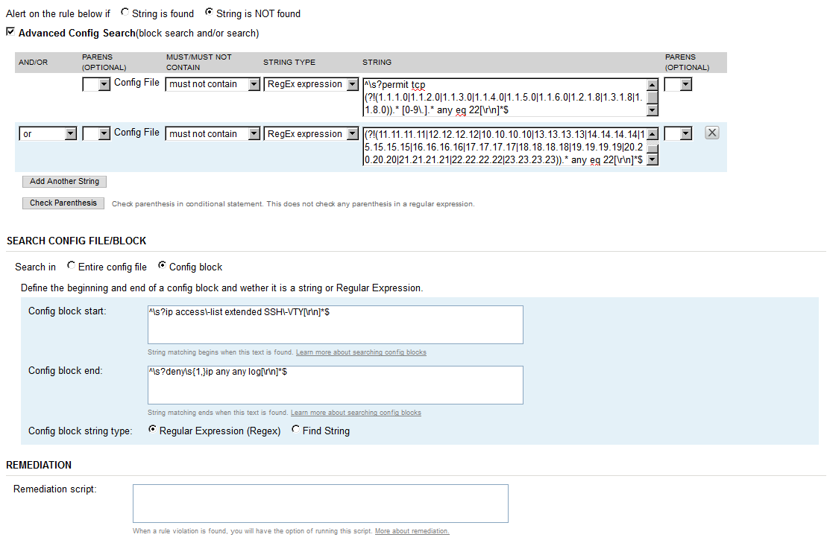The image size is (827, 549).
Task: Select 'Regular Expression (Regex)' block string type
Action: (152, 429)
